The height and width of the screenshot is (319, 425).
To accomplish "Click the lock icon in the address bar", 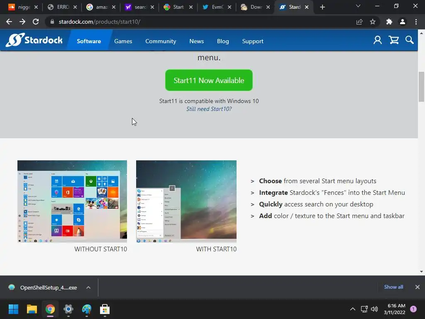I will point(52,22).
